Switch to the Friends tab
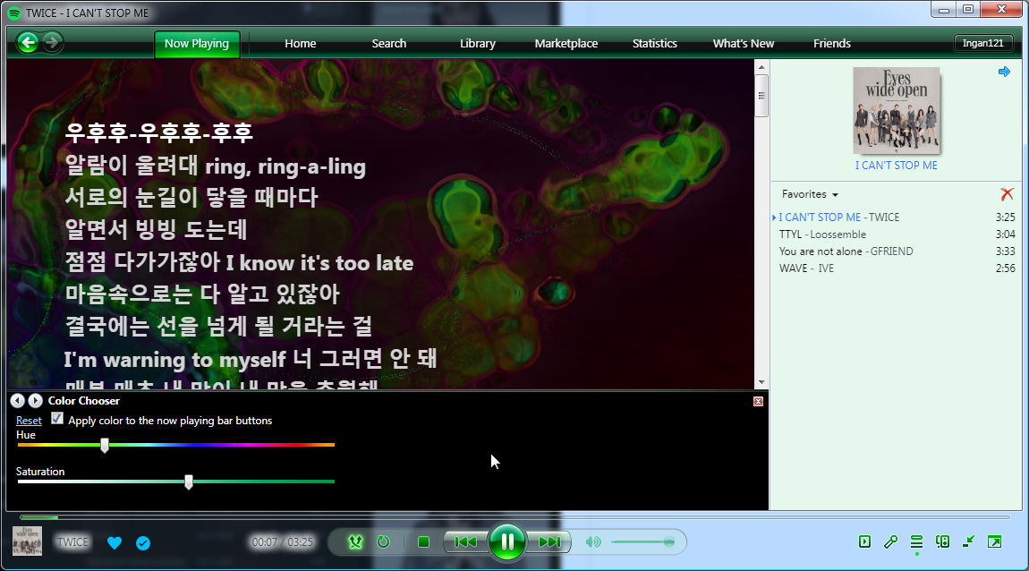The height and width of the screenshot is (571, 1029). coord(832,44)
